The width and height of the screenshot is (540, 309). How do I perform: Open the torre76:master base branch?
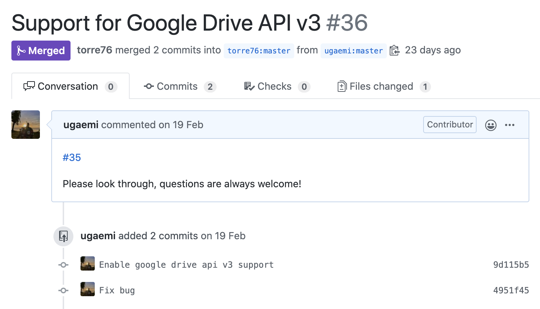(x=259, y=51)
